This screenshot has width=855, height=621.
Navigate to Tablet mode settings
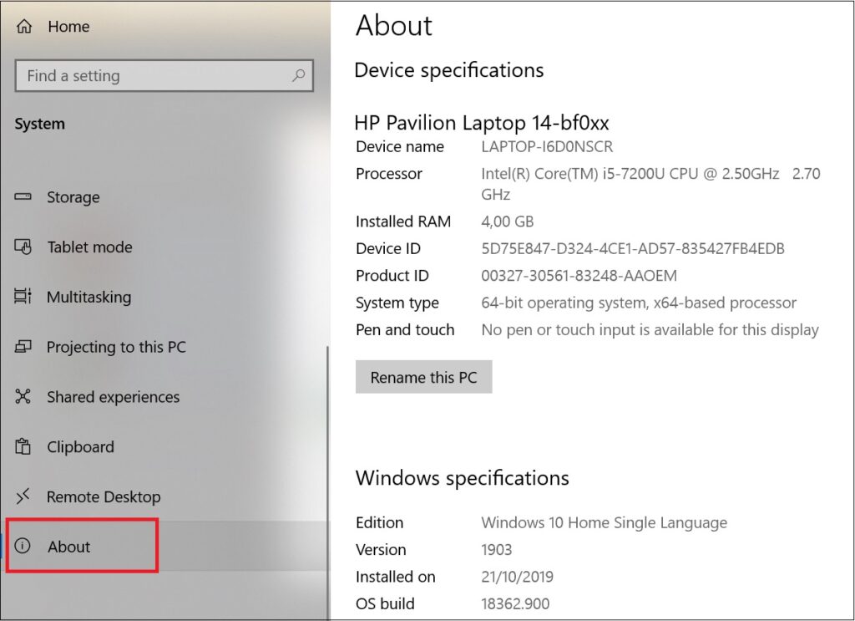click(88, 247)
